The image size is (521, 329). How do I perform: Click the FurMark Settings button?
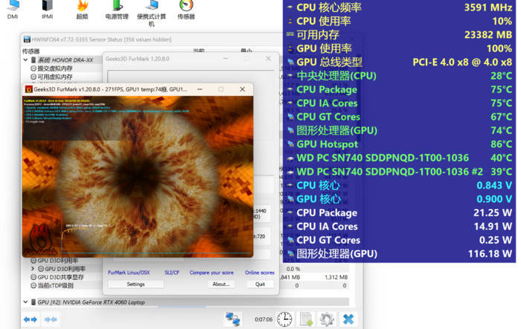pos(135,284)
